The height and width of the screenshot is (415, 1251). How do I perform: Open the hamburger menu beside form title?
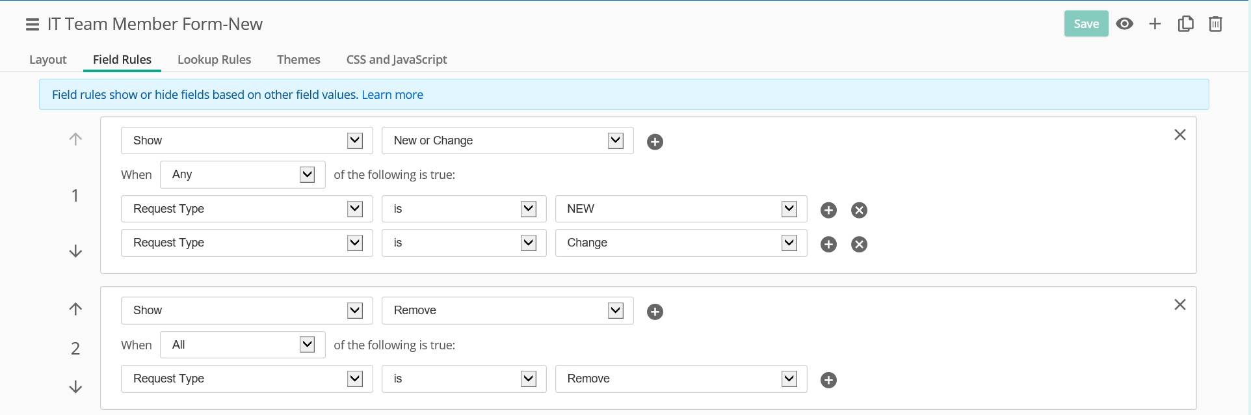pos(33,25)
